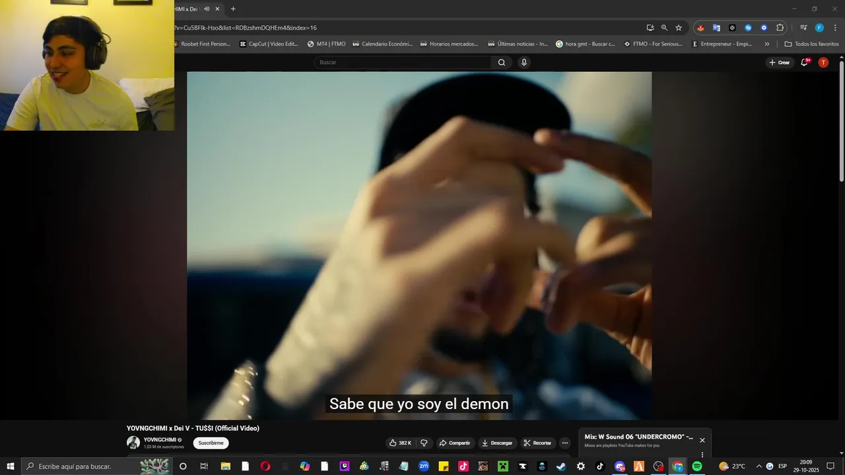Open Horarios mercados bookmark

click(449, 44)
